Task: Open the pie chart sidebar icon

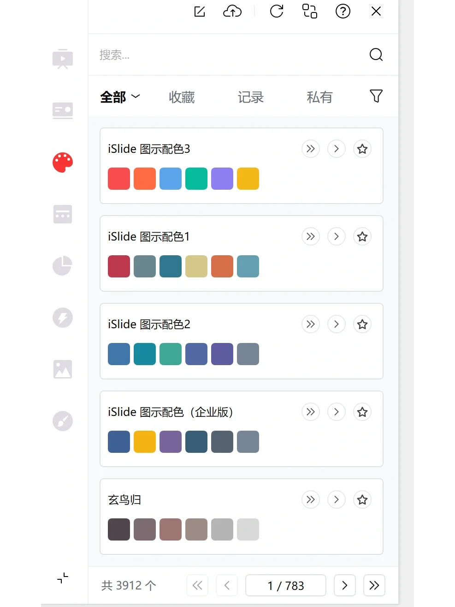Action: coord(63,266)
